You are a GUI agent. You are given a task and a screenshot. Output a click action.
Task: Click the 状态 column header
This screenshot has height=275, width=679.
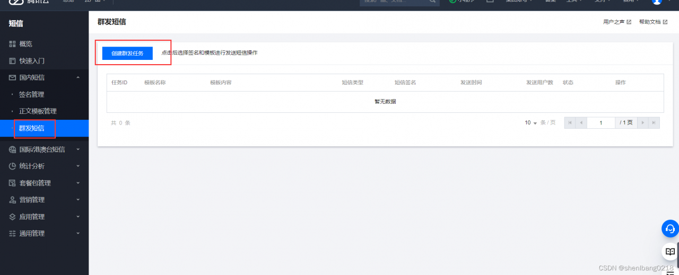(x=568, y=83)
